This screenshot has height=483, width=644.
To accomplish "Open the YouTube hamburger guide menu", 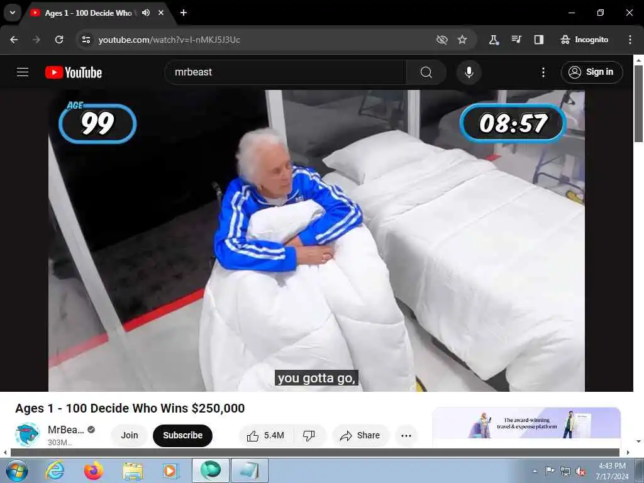I will (23, 72).
